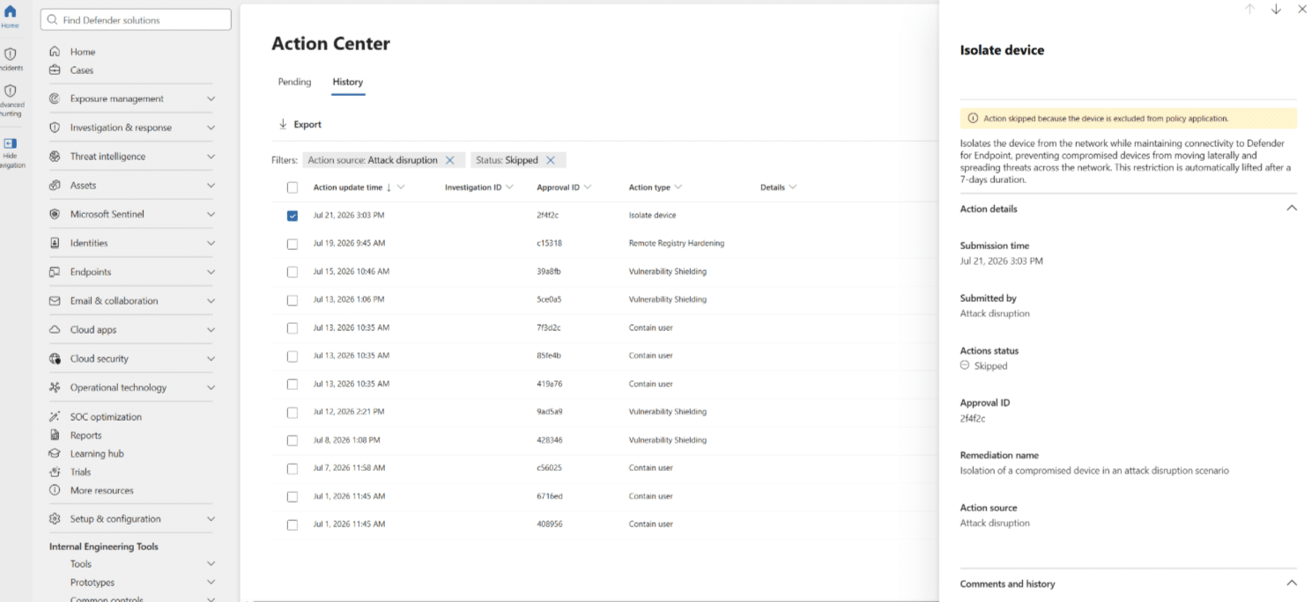Screen dimensions: 1312x602
Task: Remove the Action source: Attack disruption filter
Action: click(x=450, y=160)
